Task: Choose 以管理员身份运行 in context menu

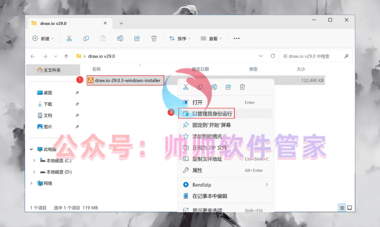Action: (226, 113)
